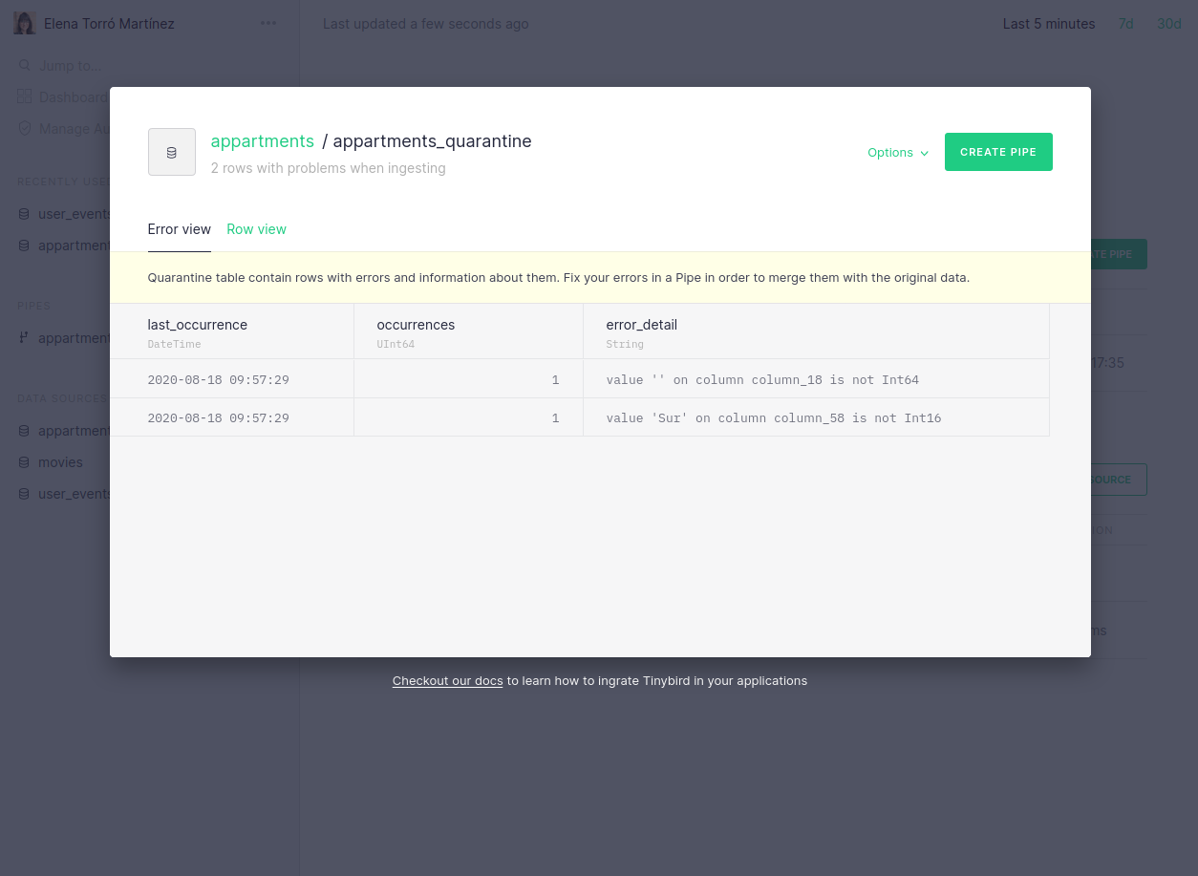Click the data source icon in modal header

coord(172,152)
